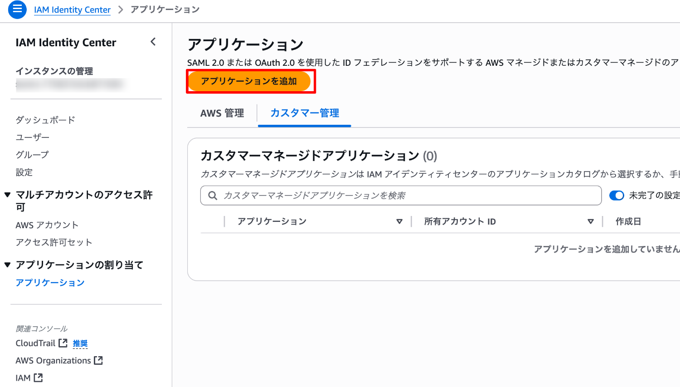Click the IAM external link icon
Image resolution: width=680 pixels, height=387 pixels.
(x=39, y=377)
